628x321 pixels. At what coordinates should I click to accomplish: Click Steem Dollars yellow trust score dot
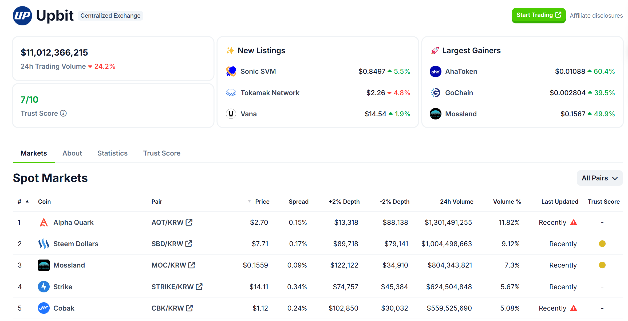602,244
